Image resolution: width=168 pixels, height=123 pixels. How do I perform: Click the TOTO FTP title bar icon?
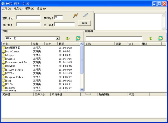point(3,4)
